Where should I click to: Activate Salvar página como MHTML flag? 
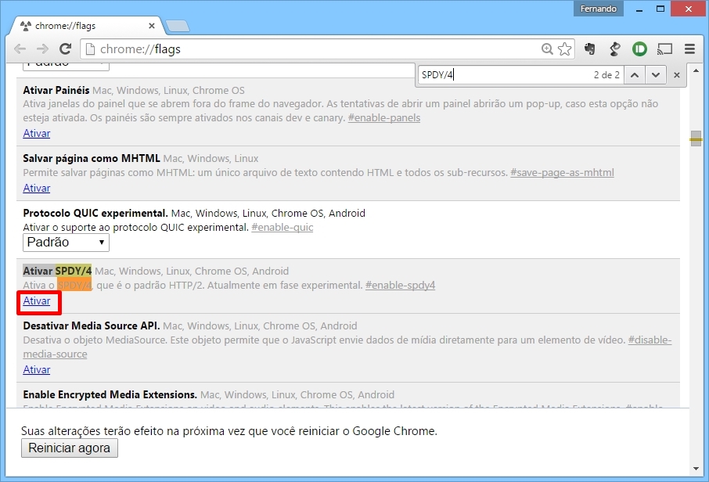[37, 188]
